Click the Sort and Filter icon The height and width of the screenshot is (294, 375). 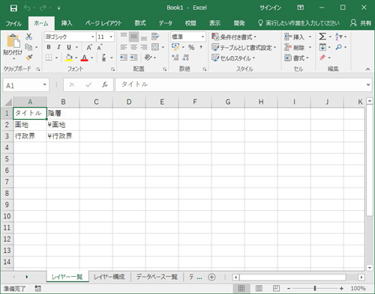339,37
